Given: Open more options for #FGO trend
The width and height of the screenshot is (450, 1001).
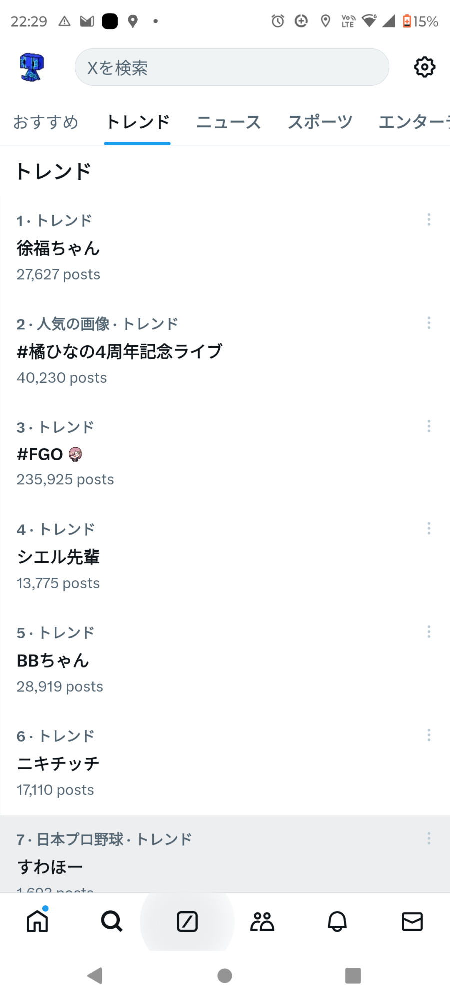Looking at the screenshot, I should [429, 426].
